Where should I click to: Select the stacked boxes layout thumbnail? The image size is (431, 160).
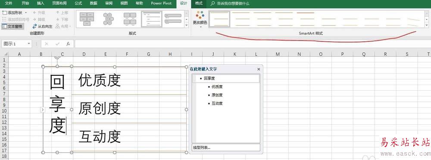click(x=87, y=19)
